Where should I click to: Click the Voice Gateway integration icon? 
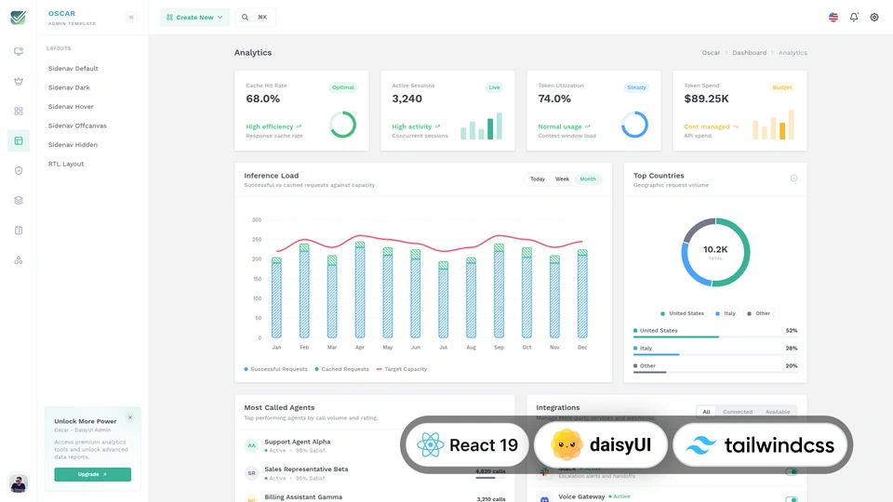(x=544, y=498)
